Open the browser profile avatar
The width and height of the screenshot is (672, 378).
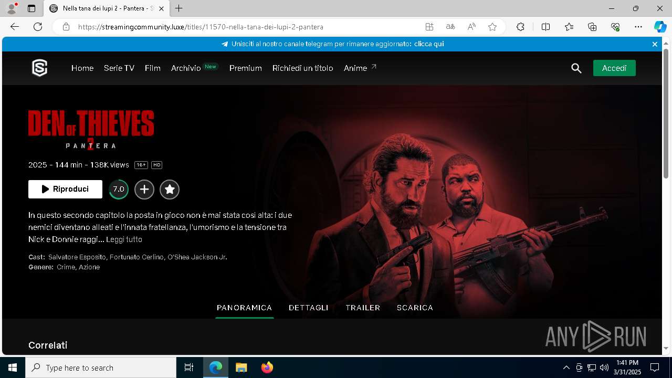point(12,8)
